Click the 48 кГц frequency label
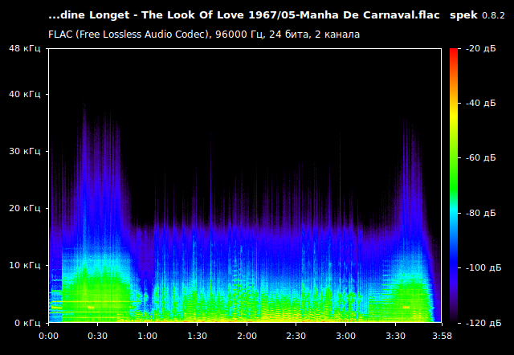This screenshot has width=514, height=355. [x=26, y=49]
